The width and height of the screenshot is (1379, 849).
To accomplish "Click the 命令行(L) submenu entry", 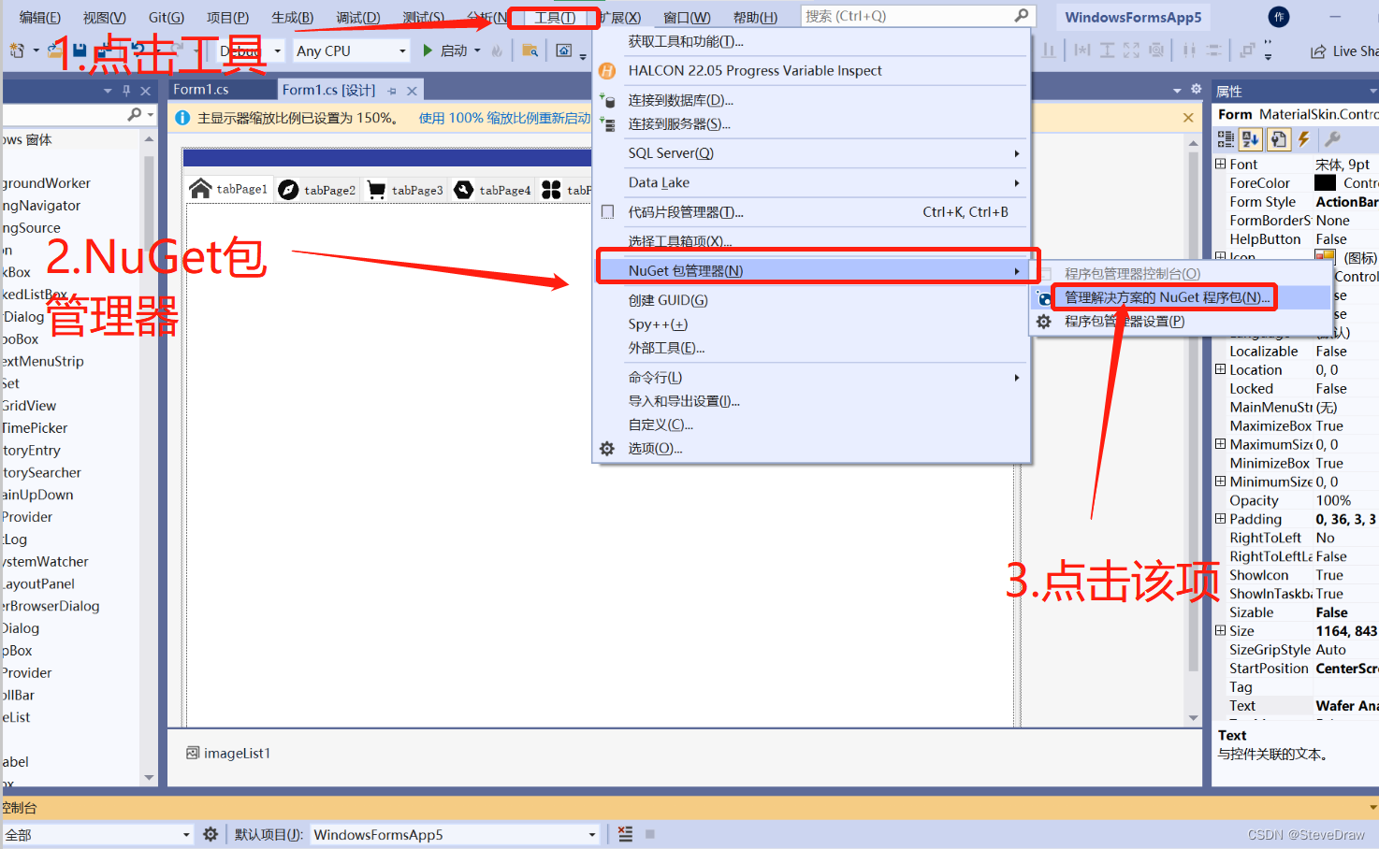I will coord(812,377).
